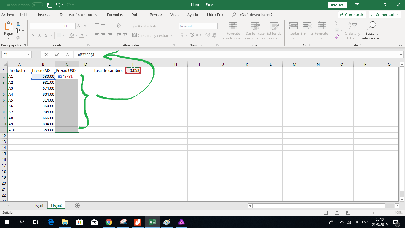
Task: Click cell F1 containing 0.053
Action: (133, 70)
